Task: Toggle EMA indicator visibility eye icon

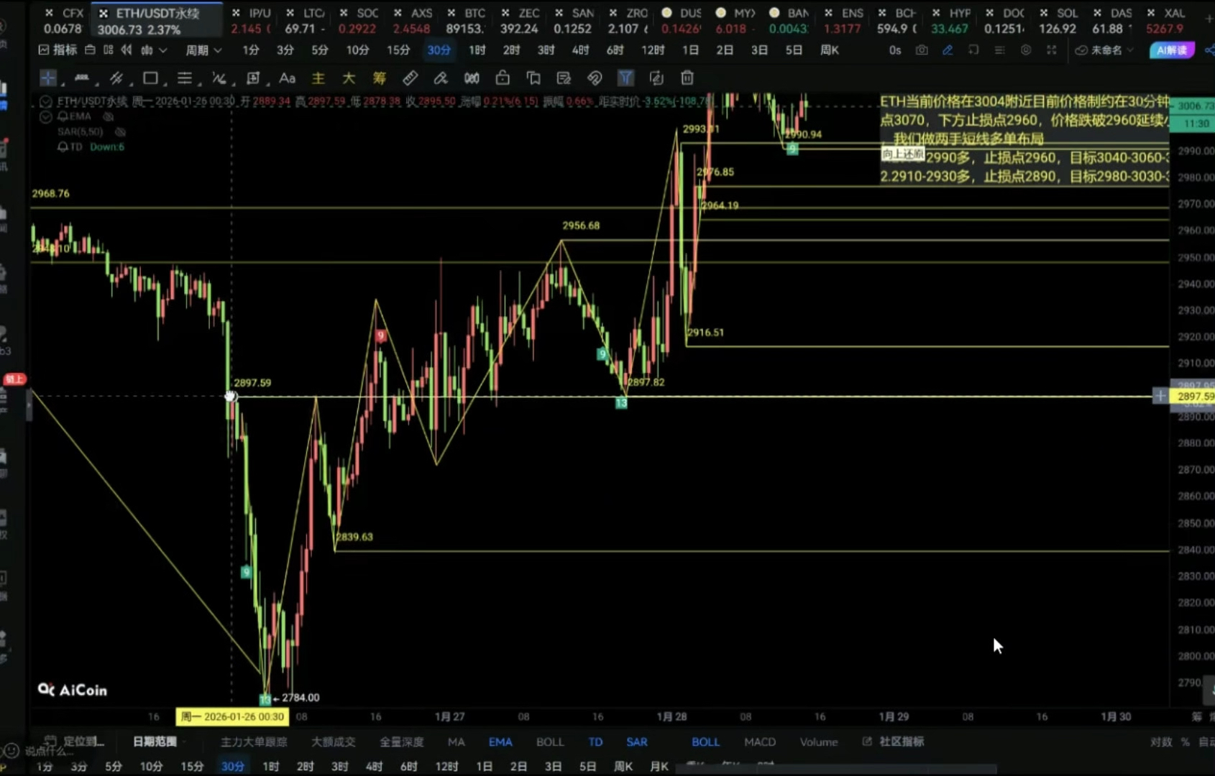Action: 108,116
